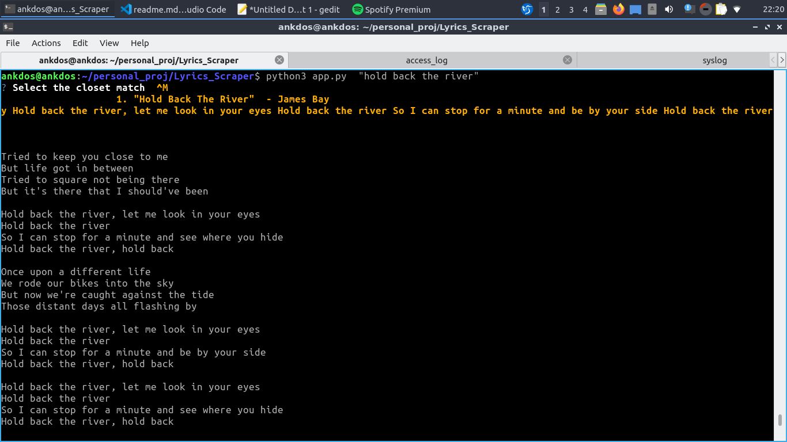This screenshot has width=787, height=442.
Task: Click the terminal vertical scrollbar handle
Action: pos(780,420)
